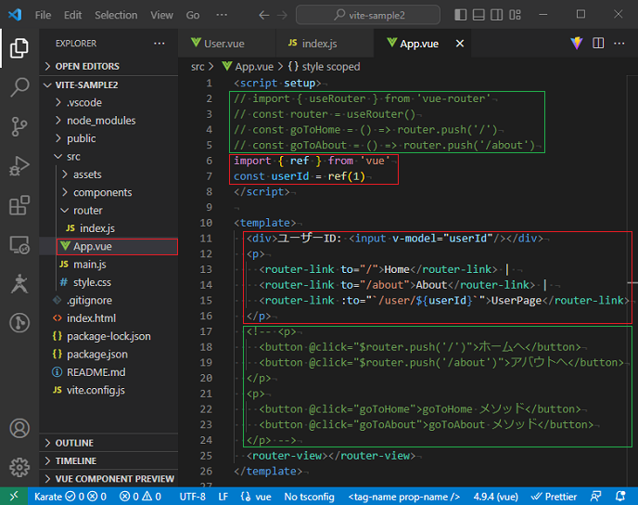Screen dimensions: 638x505
Task: Open the Selection menu
Action: 116,15
